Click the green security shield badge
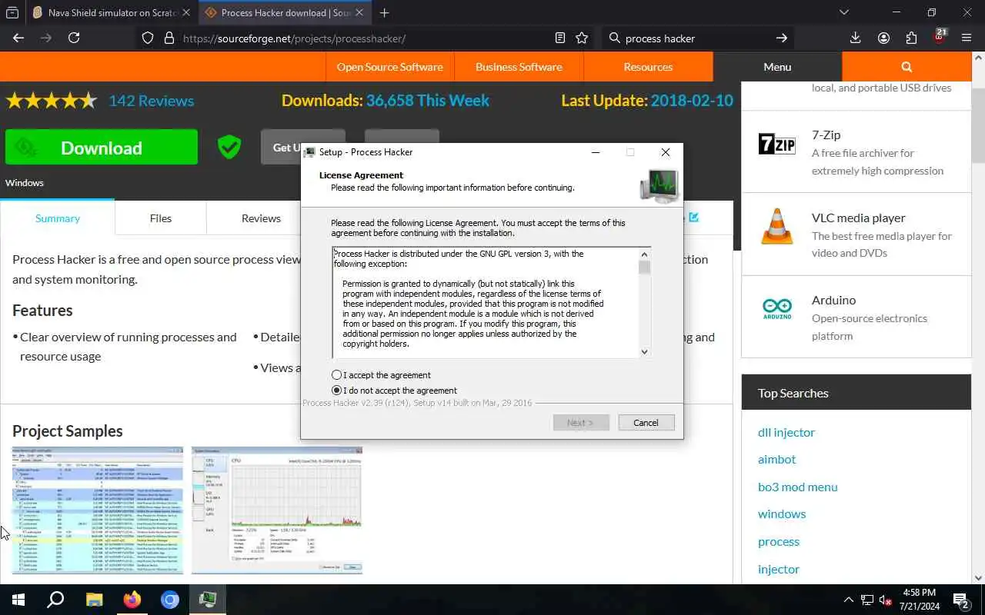The height and width of the screenshot is (615, 985). click(229, 147)
